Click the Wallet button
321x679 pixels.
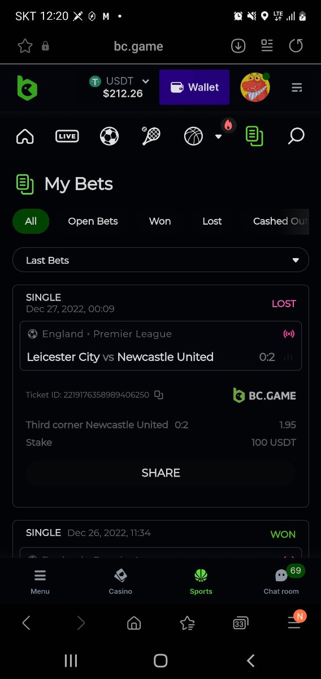[x=194, y=87]
